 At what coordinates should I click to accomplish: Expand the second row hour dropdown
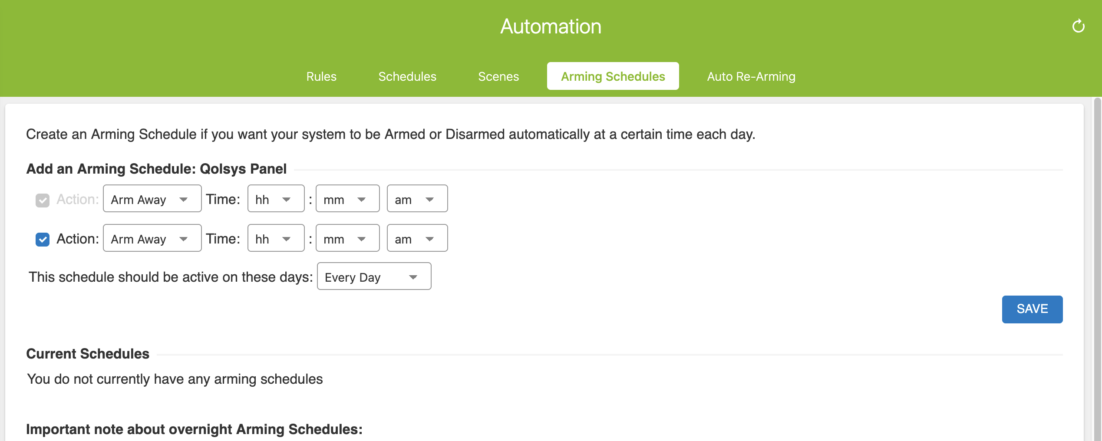(x=276, y=239)
